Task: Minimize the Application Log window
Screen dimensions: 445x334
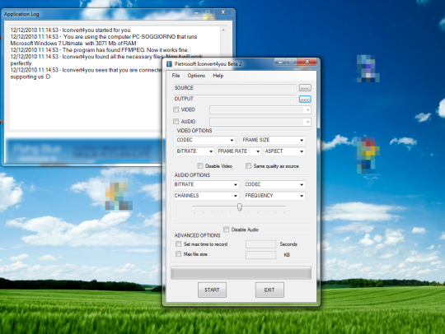Action: click(x=196, y=12)
